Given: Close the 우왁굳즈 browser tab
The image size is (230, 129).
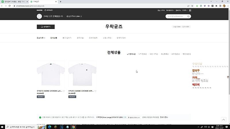Looking at the screenshot, I should (56, 2).
